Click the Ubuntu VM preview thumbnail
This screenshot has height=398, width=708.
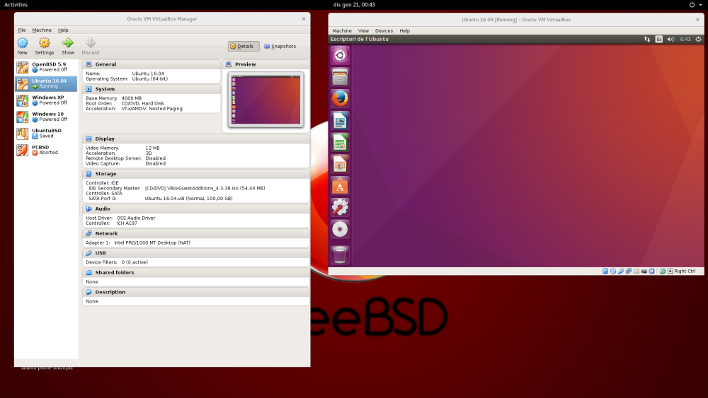pyautogui.click(x=266, y=100)
